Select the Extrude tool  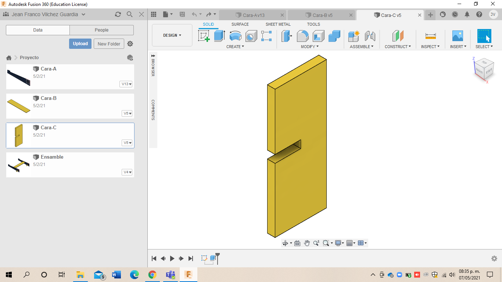(x=219, y=36)
